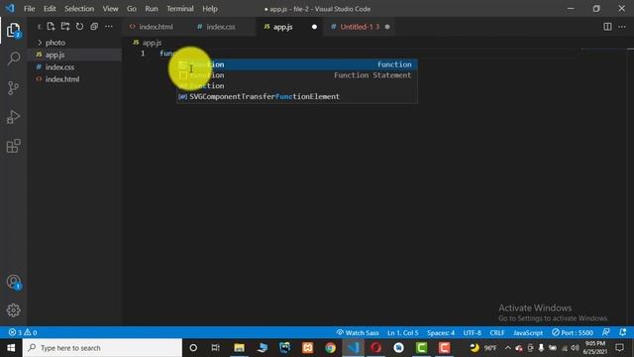Click the unsaved dot on Untitled-1 tab

coord(387,27)
